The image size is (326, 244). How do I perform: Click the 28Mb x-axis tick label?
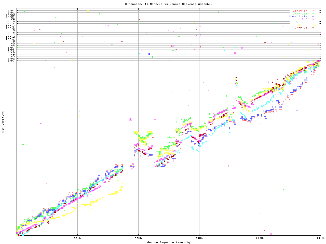pos(77,238)
